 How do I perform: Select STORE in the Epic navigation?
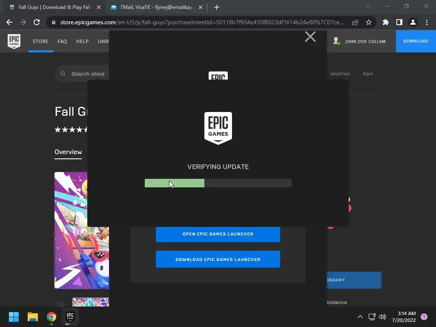pyautogui.click(x=40, y=41)
